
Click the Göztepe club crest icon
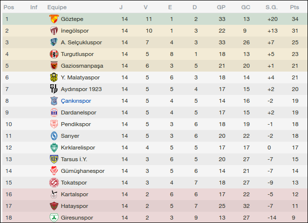pos(54,19)
